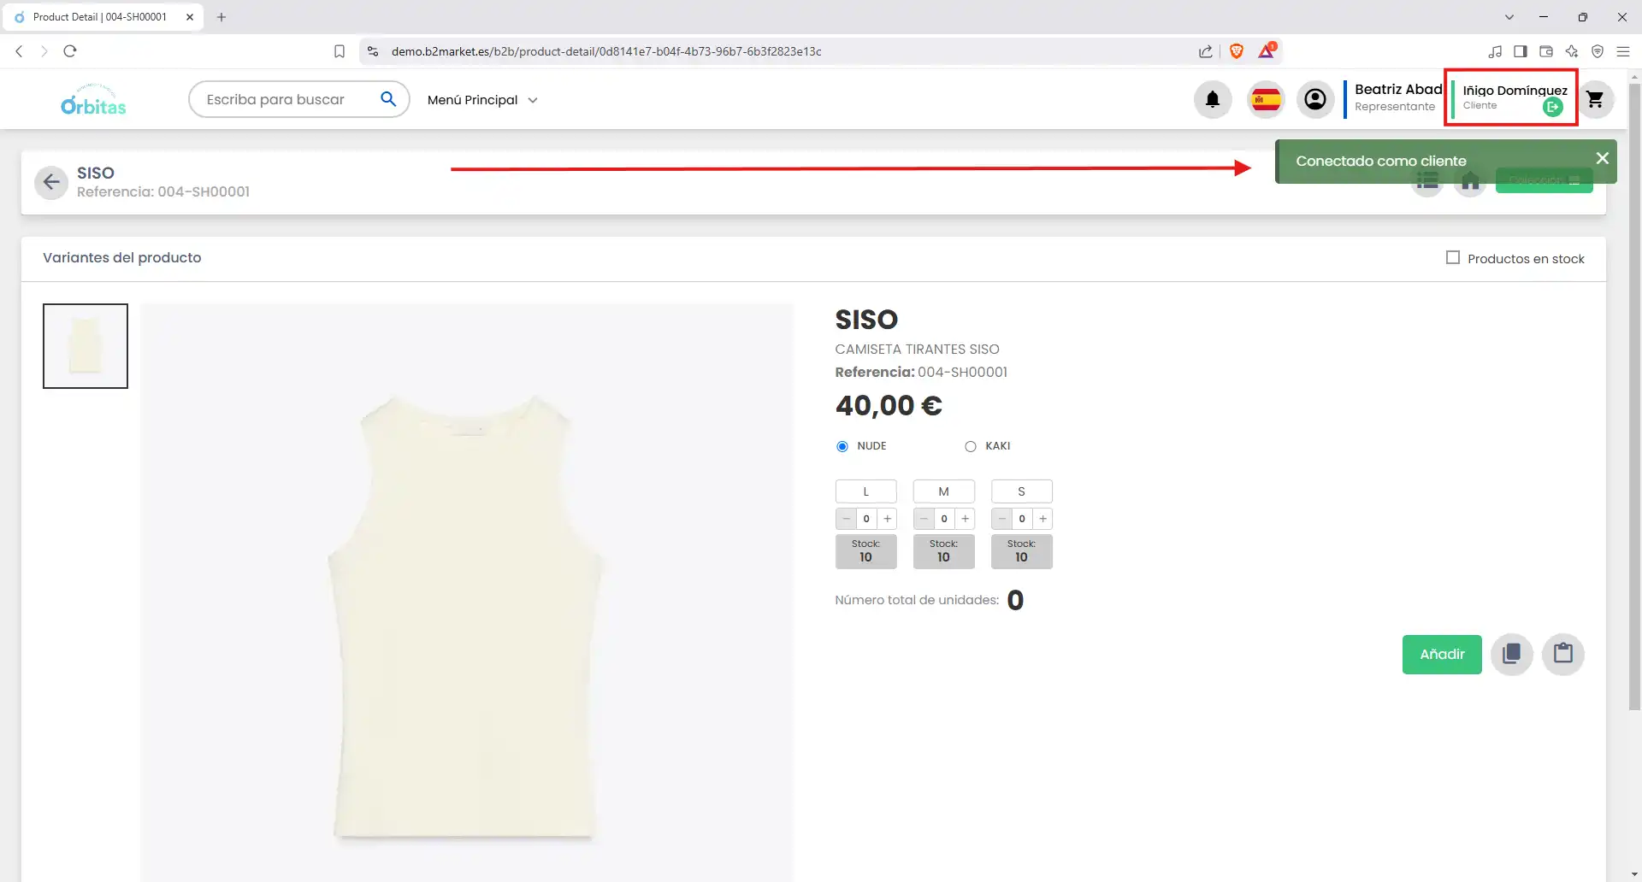
Task: Dismiss the Conectado como cliente notification
Action: pos(1601,157)
